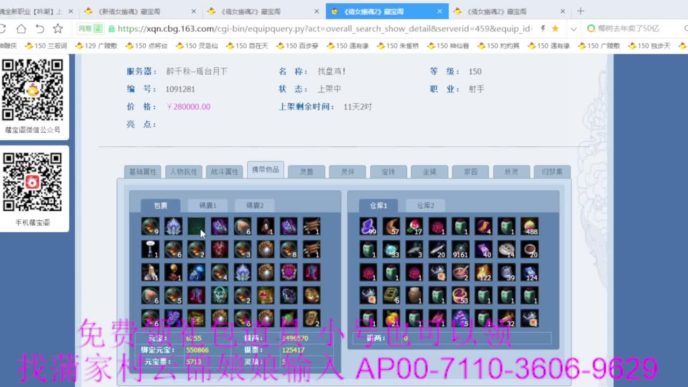Select the 携带物品 tab

pyautogui.click(x=266, y=170)
